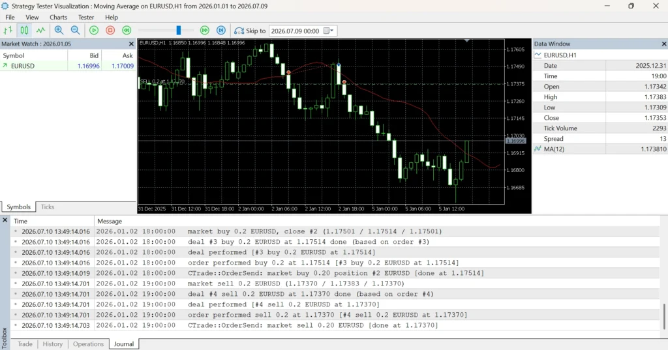Open the File menu

(x=10, y=18)
